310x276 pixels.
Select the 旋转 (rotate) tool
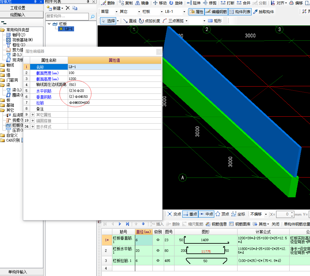[176, 3]
